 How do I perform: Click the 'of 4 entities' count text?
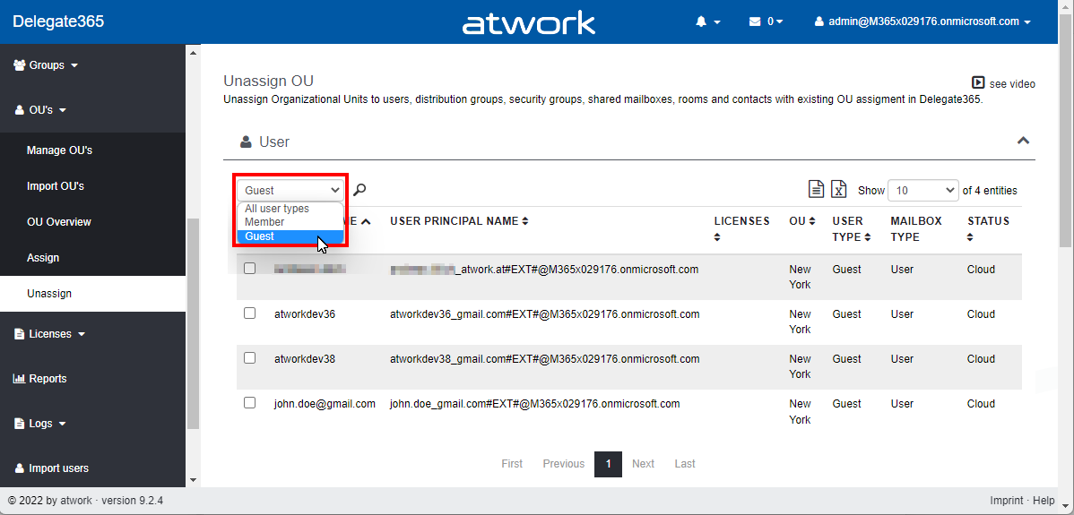[x=990, y=191]
